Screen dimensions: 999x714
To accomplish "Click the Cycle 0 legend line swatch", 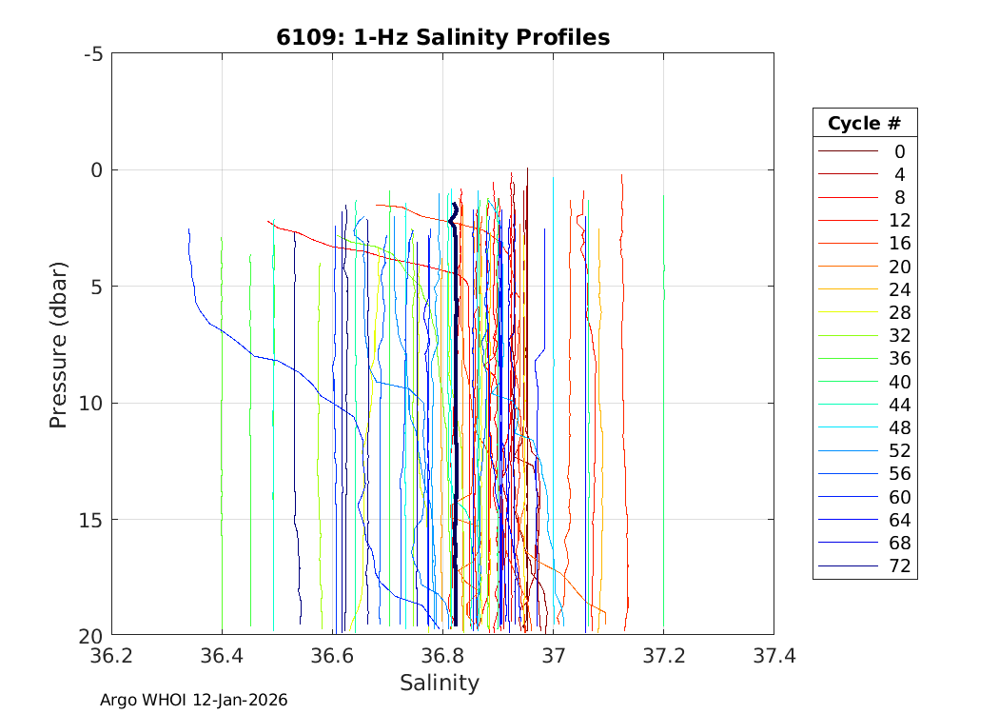I will click(847, 151).
